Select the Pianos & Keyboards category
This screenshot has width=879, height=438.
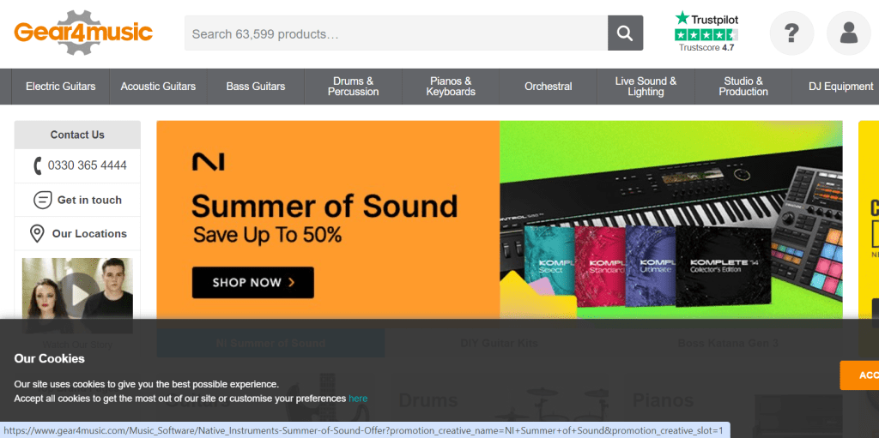451,87
